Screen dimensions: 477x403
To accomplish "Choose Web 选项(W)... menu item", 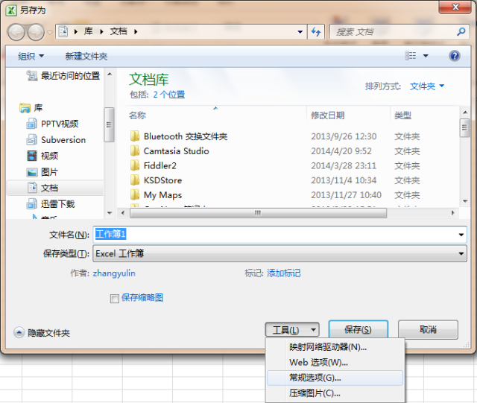I will pyautogui.click(x=335, y=363).
